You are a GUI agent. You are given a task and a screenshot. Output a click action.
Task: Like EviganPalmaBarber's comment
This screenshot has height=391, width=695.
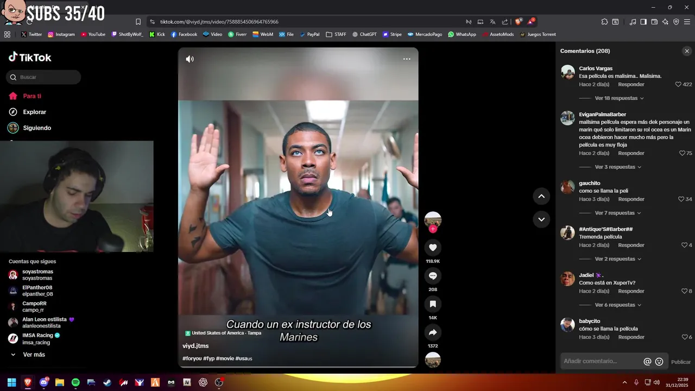tap(682, 153)
